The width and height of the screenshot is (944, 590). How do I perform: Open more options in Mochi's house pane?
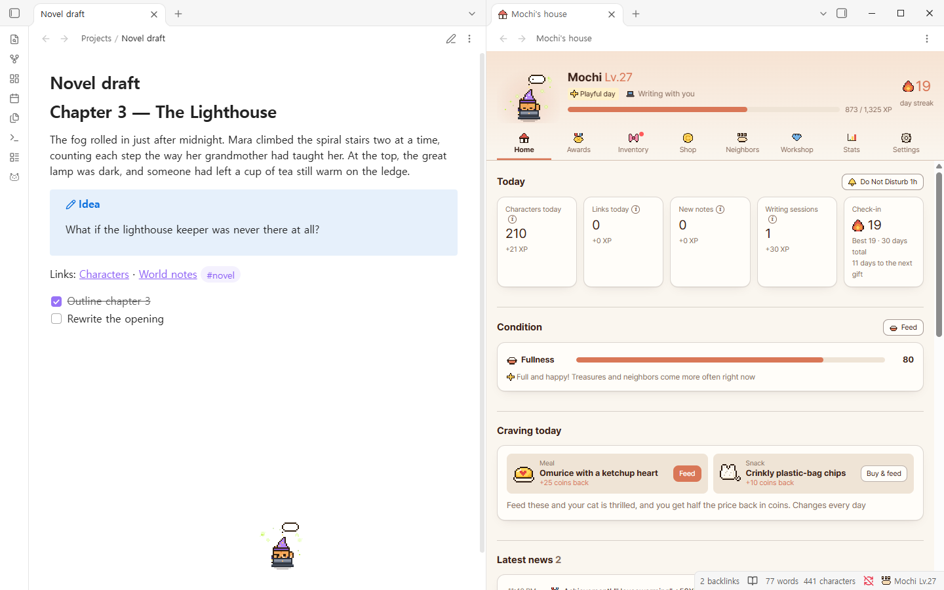tap(927, 39)
